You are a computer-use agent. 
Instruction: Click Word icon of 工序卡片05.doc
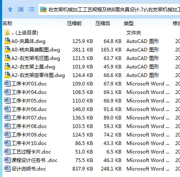[7, 100]
